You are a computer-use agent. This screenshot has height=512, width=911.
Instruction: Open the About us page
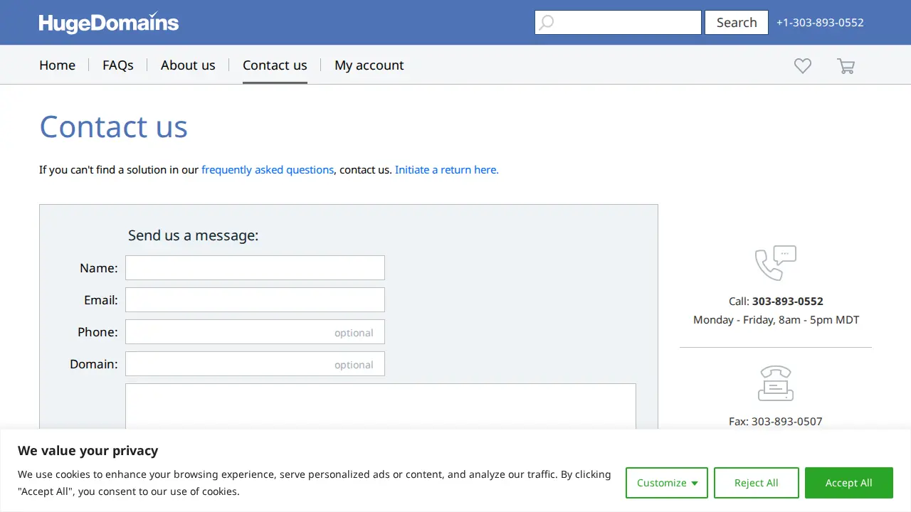[188, 65]
